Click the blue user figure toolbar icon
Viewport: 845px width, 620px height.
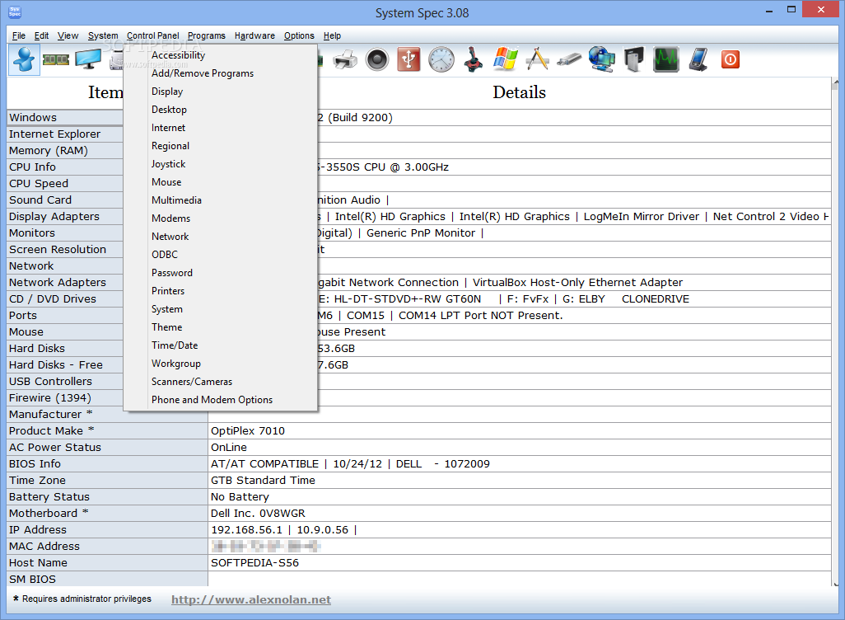[x=24, y=59]
